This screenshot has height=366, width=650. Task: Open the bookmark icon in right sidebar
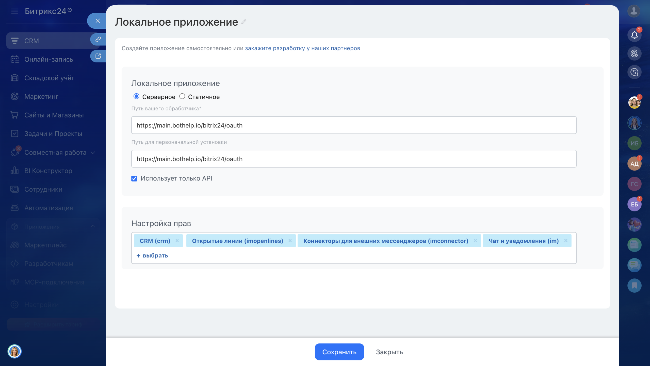[x=634, y=286]
